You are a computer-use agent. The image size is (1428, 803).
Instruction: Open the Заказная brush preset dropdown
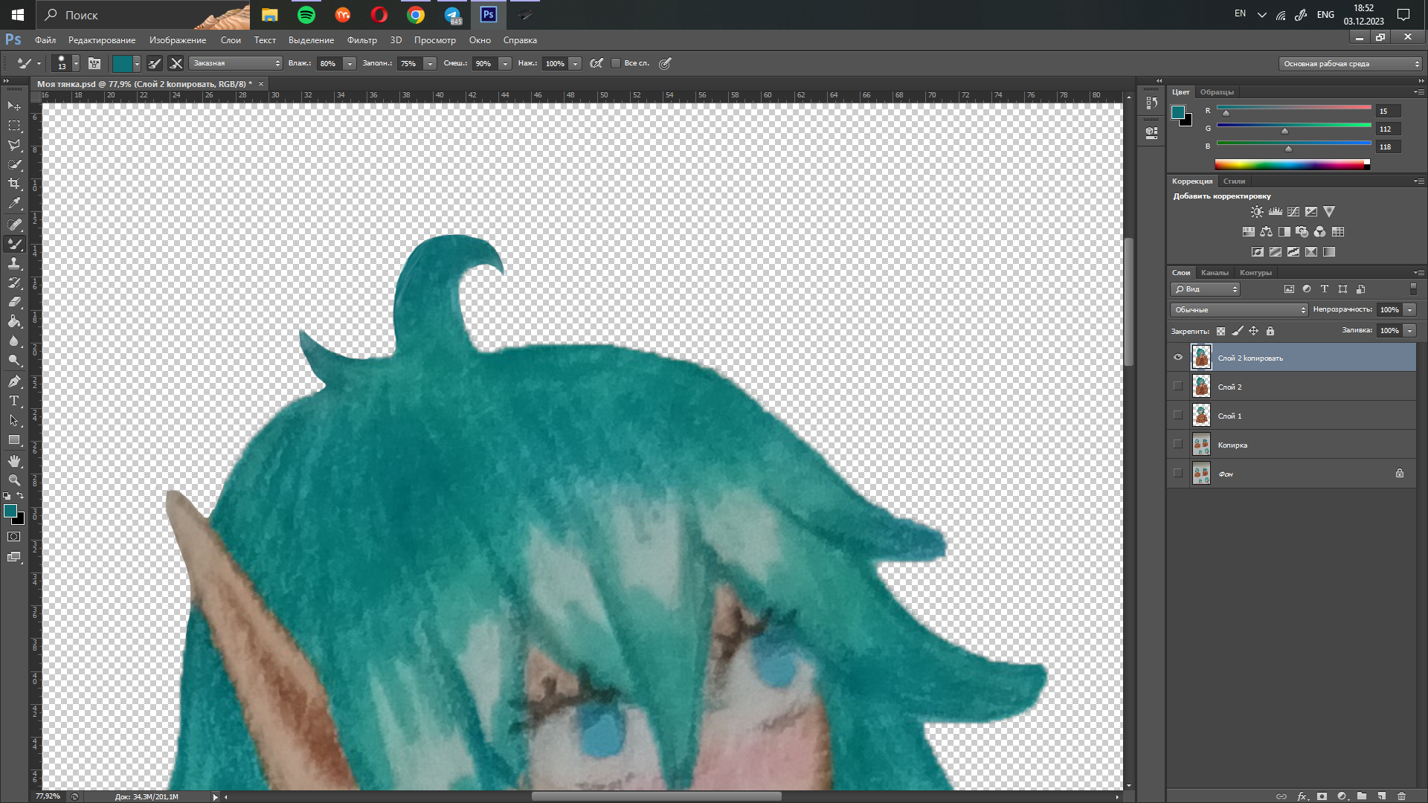tap(235, 63)
